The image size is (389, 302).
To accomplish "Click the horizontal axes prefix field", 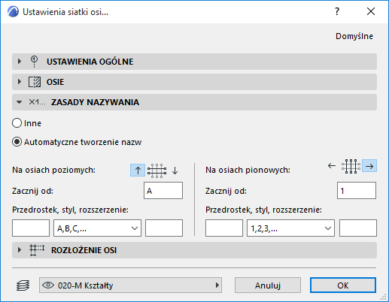I will pyautogui.click(x=31, y=228).
